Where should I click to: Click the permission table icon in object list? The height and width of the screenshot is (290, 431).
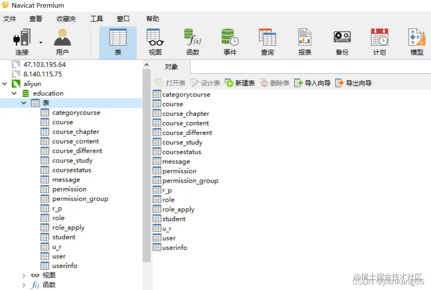(157, 171)
